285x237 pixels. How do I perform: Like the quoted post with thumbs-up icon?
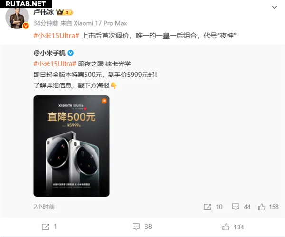click(262, 207)
